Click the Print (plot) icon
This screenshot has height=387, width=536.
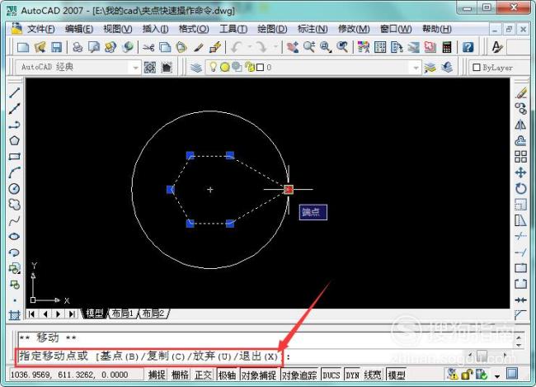coord(78,47)
